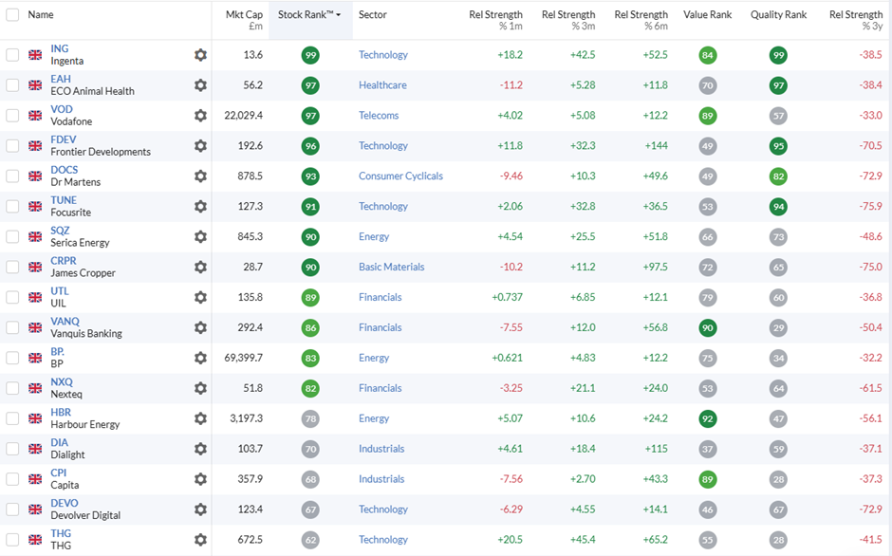Click the gear icon for Nexteq

pyautogui.click(x=200, y=388)
